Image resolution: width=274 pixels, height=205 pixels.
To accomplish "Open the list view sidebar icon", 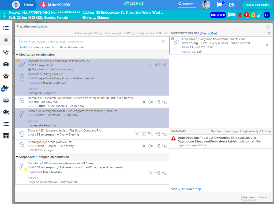I will (x=6, y=28).
